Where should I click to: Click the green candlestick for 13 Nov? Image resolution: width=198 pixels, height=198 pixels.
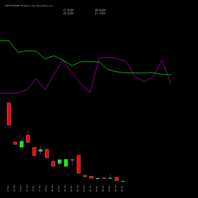point(22,144)
